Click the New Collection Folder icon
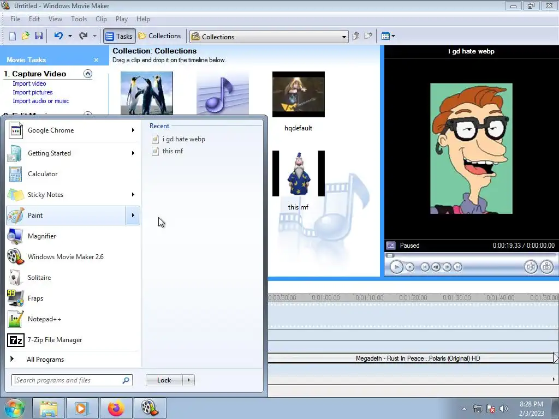 click(368, 36)
